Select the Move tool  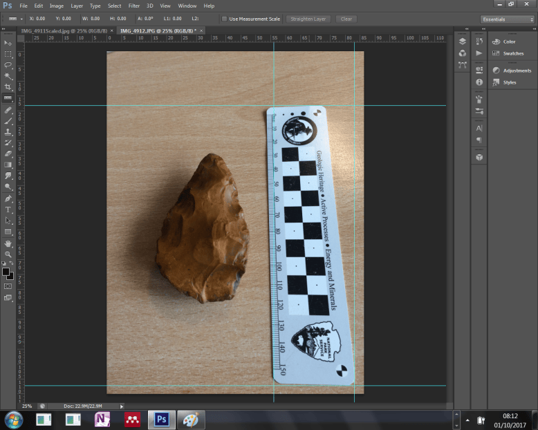coord(8,43)
